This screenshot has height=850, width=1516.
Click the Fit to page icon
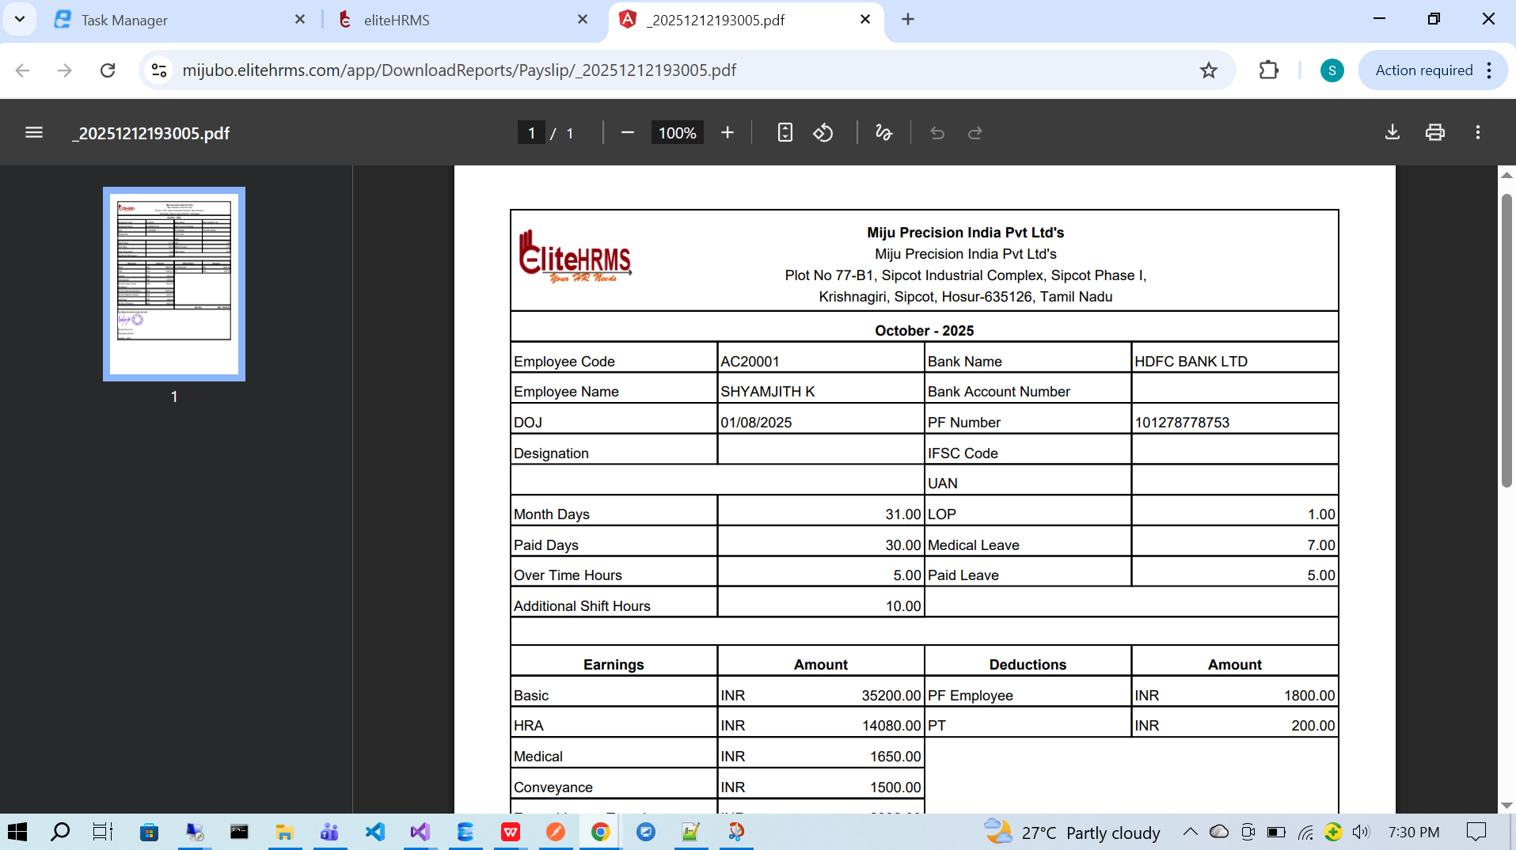[785, 133]
